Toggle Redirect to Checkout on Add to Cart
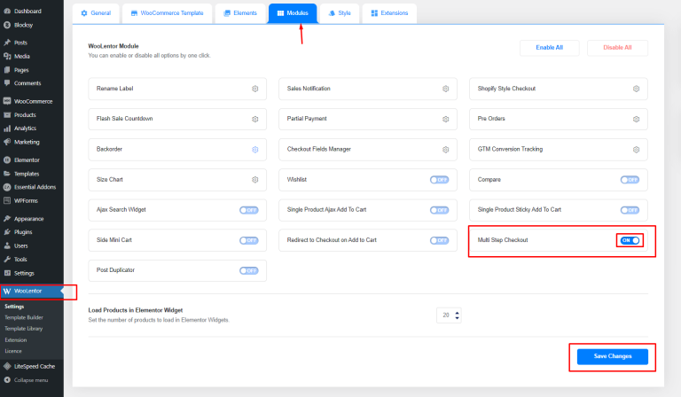The width and height of the screenshot is (681, 397). pos(439,240)
